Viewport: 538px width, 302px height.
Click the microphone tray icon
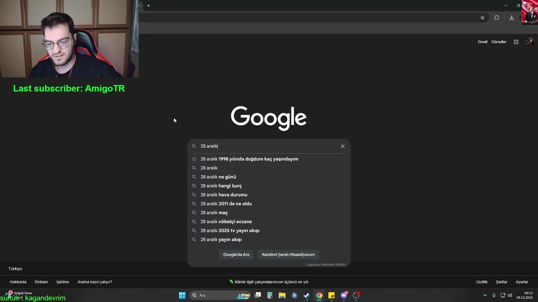[494, 295]
